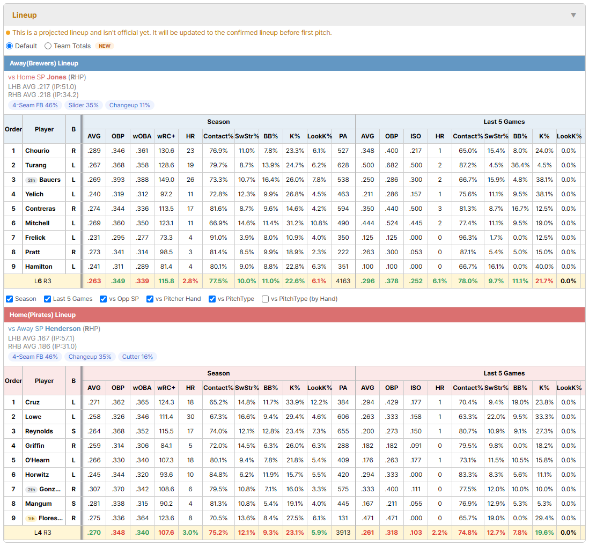Click the Slider 35% pitch tag
Image resolution: width=589 pixels, height=546 pixels.
pos(83,105)
